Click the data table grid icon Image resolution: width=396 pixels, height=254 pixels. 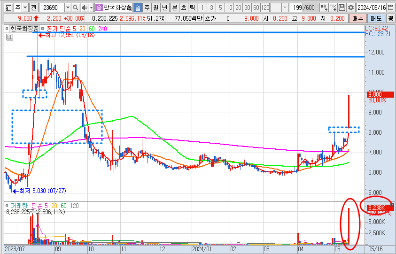[x=9, y=38]
